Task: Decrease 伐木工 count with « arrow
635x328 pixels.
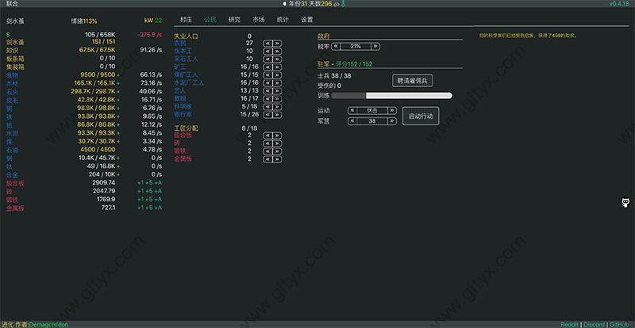Action: [267, 51]
